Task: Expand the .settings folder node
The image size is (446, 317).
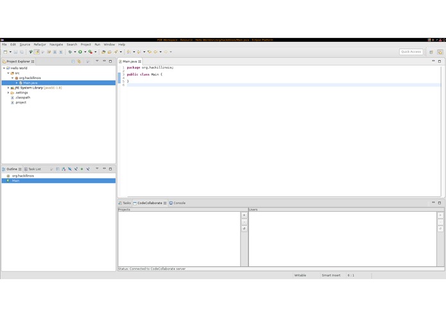Action: pos(8,92)
